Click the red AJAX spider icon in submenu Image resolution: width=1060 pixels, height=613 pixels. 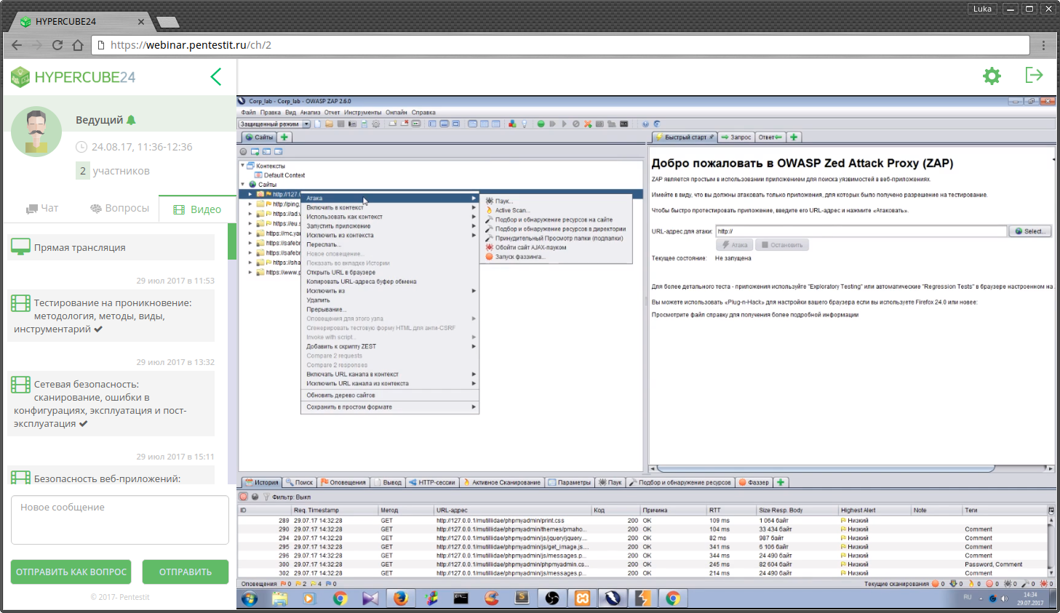tap(490, 247)
